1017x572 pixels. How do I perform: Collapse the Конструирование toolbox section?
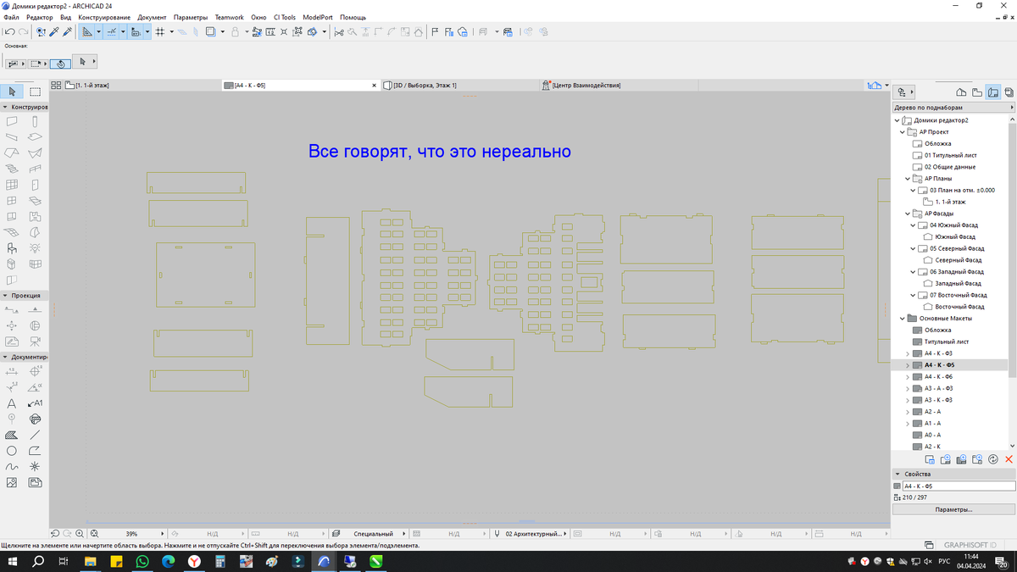(5, 108)
